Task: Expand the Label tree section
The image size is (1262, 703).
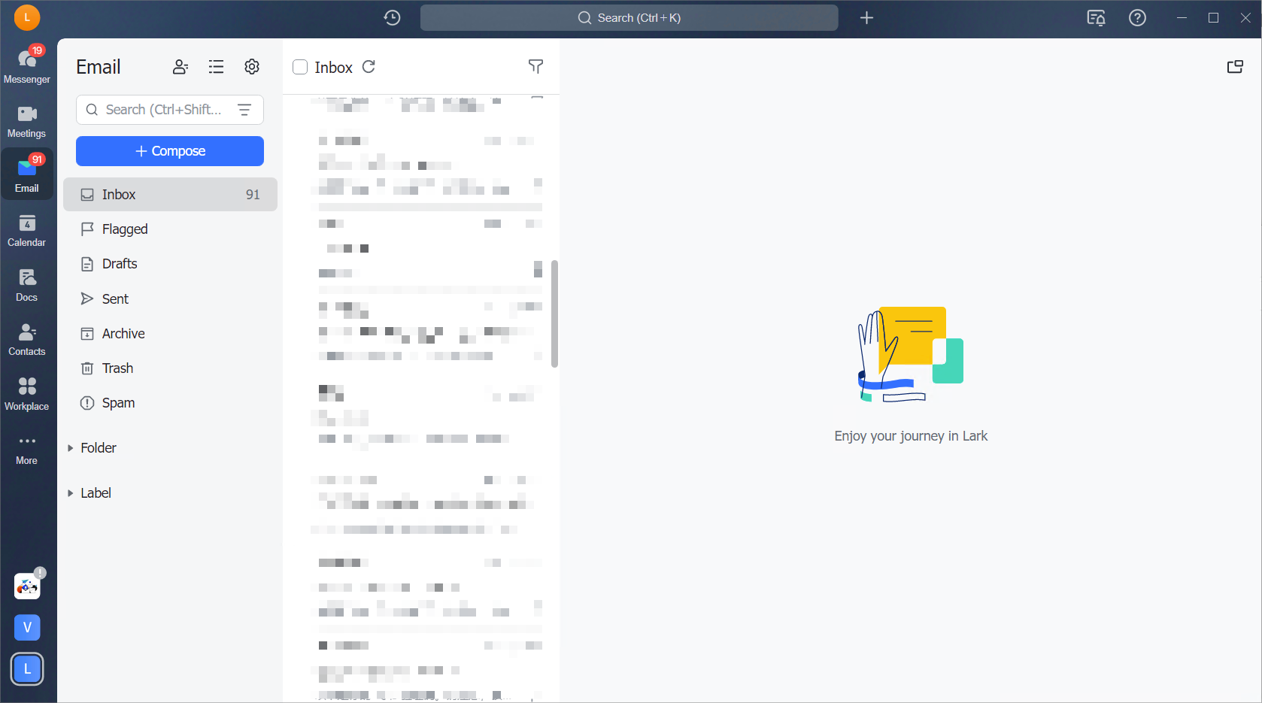Action: tap(71, 493)
